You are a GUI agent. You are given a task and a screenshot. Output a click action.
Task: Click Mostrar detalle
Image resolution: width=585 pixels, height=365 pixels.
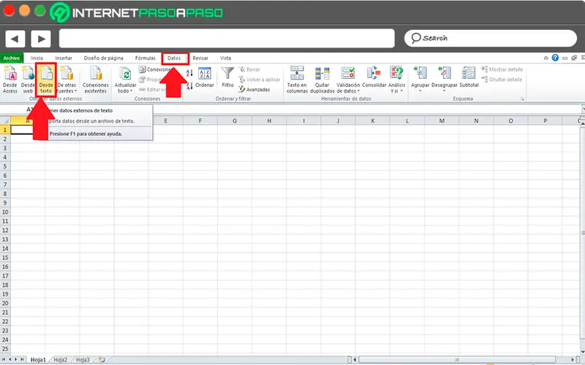point(502,69)
